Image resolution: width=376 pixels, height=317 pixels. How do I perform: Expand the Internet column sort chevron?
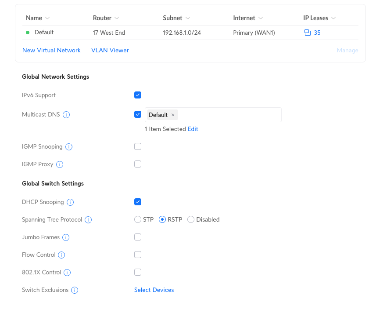click(x=261, y=18)
